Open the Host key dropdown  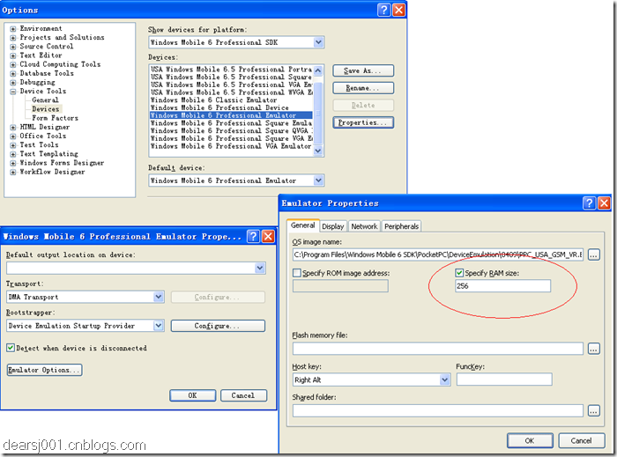point(444,380)
